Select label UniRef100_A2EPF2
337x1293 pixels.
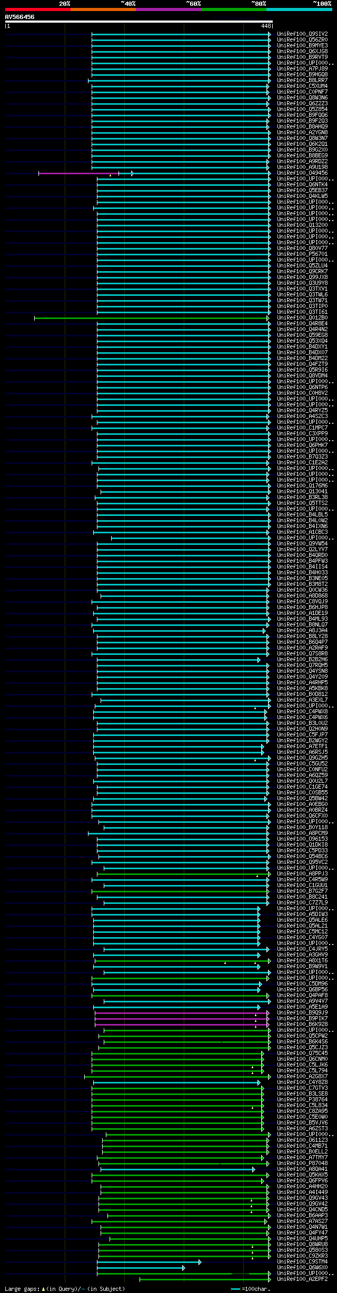pyautogui.click(x=302, y=1279)
